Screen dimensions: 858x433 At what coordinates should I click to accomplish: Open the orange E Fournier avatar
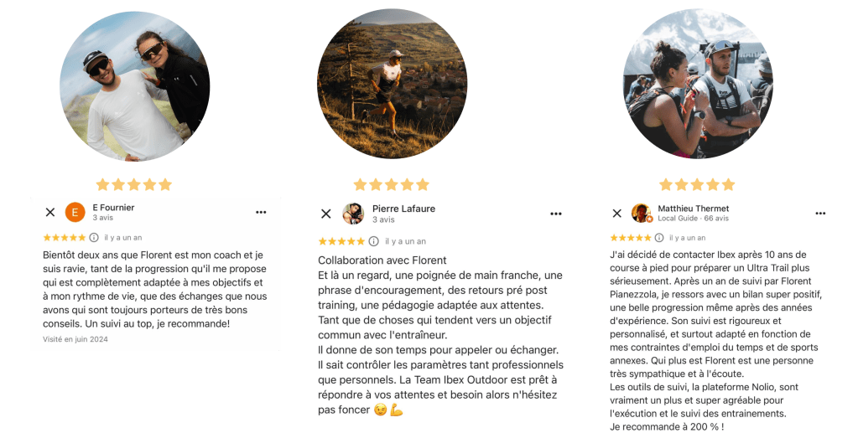pos(75,212)
